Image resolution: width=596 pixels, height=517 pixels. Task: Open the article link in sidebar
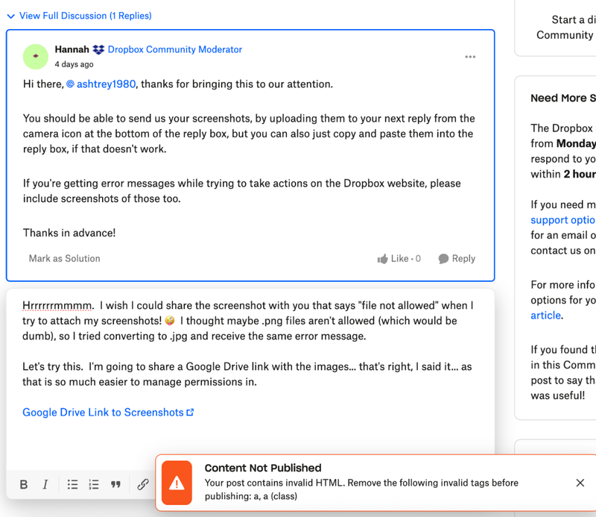pyautogui.click(x=545, y=316)
